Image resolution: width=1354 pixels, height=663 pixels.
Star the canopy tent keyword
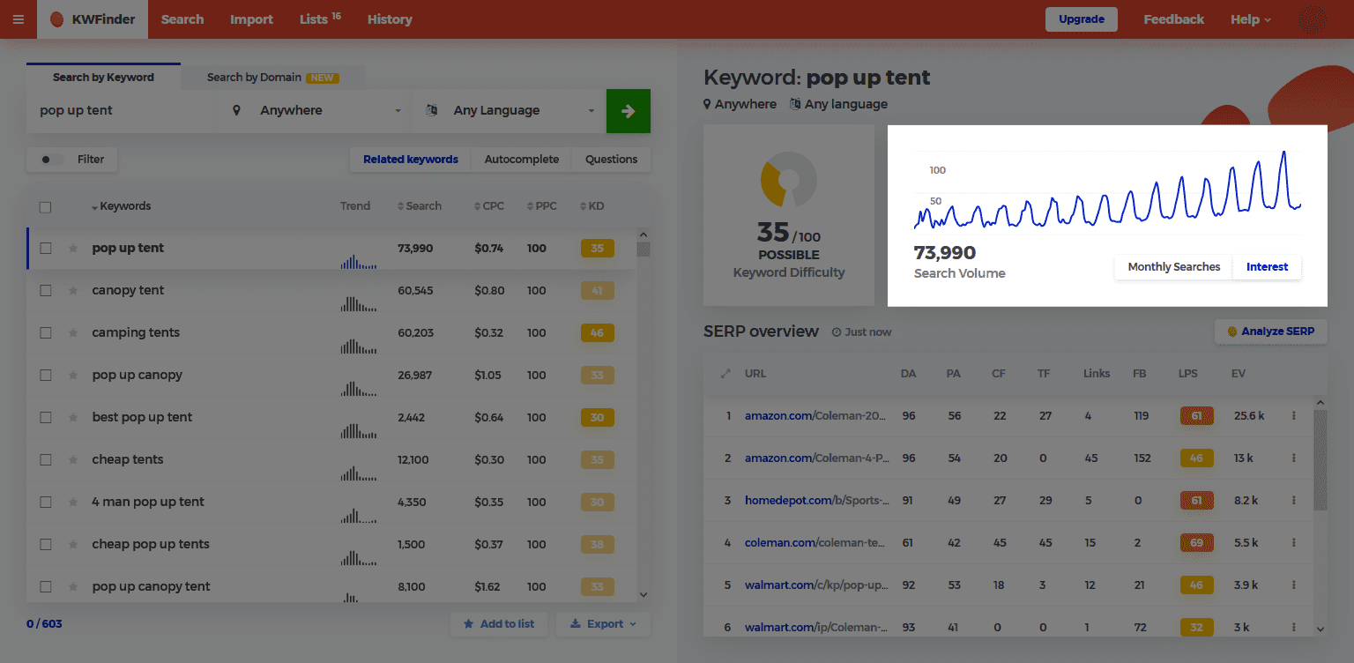pos(73,291)
